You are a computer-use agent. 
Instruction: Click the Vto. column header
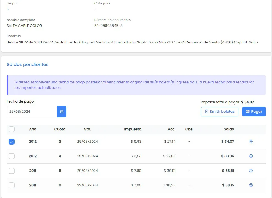(87, 129)
